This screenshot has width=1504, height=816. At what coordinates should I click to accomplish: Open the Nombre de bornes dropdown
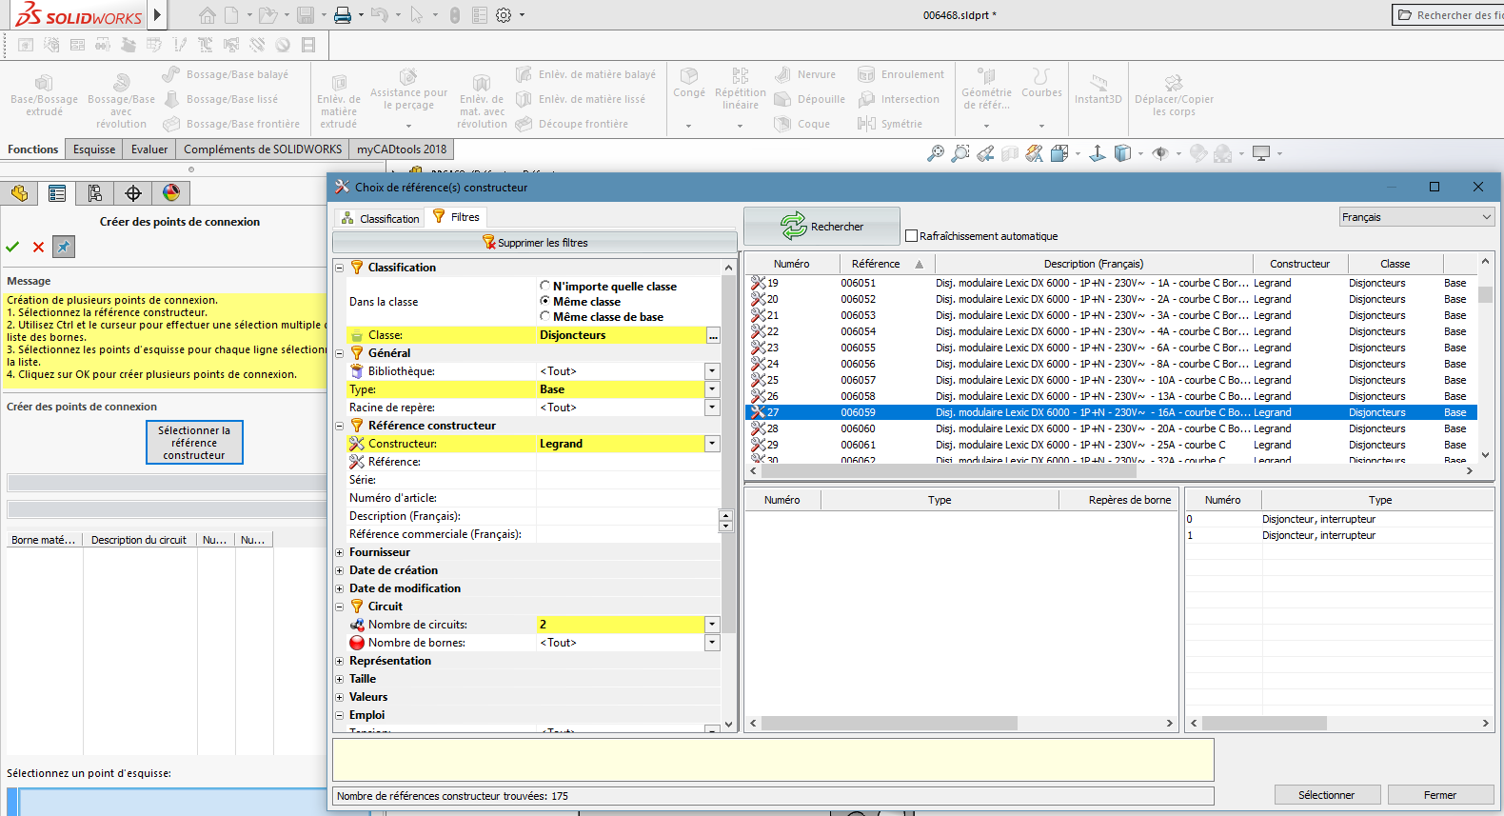(712, 643)
